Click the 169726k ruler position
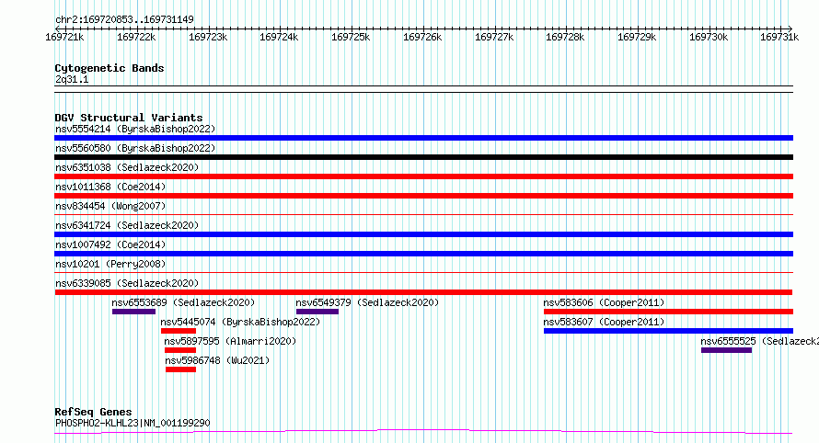 pyautogui.click(x=422, y=37)
